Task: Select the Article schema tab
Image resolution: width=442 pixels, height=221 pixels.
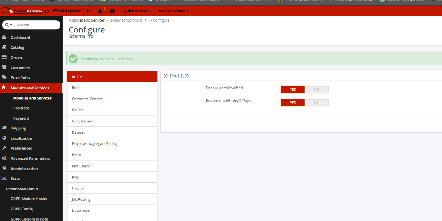Action: click(x=112, y=76)
